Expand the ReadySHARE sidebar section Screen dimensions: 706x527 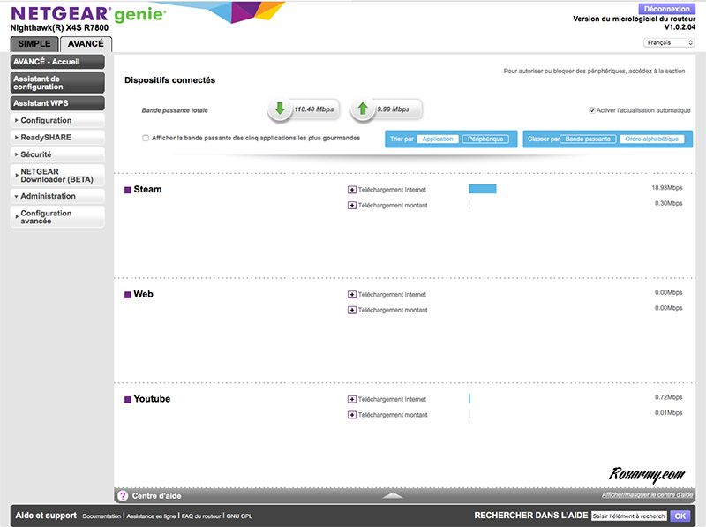click(x=57, y=137)
